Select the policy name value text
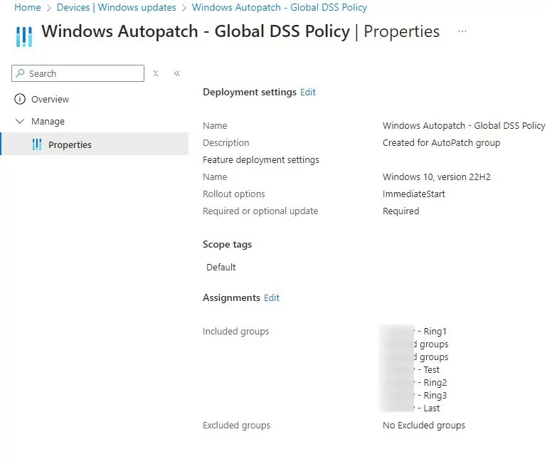Screen dimensions: 547x464 (464, 125)
